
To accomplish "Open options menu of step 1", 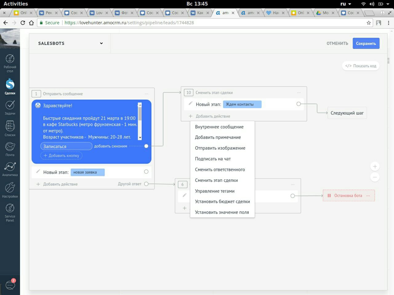I will coord(147,94).
